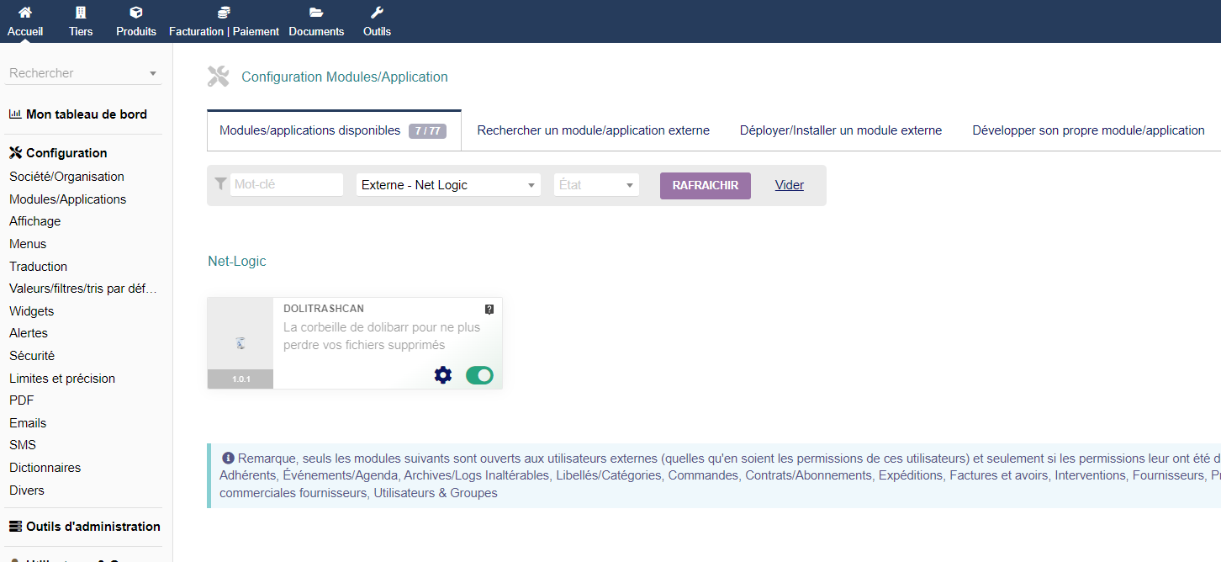Switch to Déployer/Installer un module externe tab

pyautogui.click(x=841, y=130)
